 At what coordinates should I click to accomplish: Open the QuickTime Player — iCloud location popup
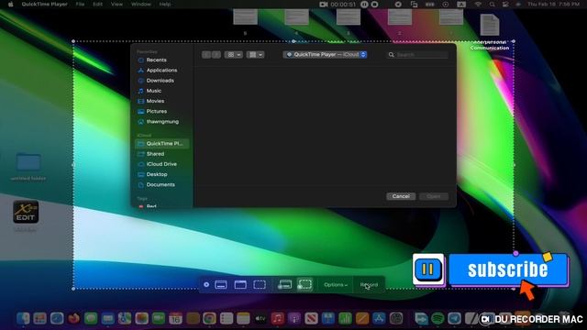click(x=325, y=55)
